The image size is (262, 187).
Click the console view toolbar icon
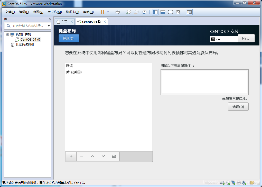[x=189, y=12]
